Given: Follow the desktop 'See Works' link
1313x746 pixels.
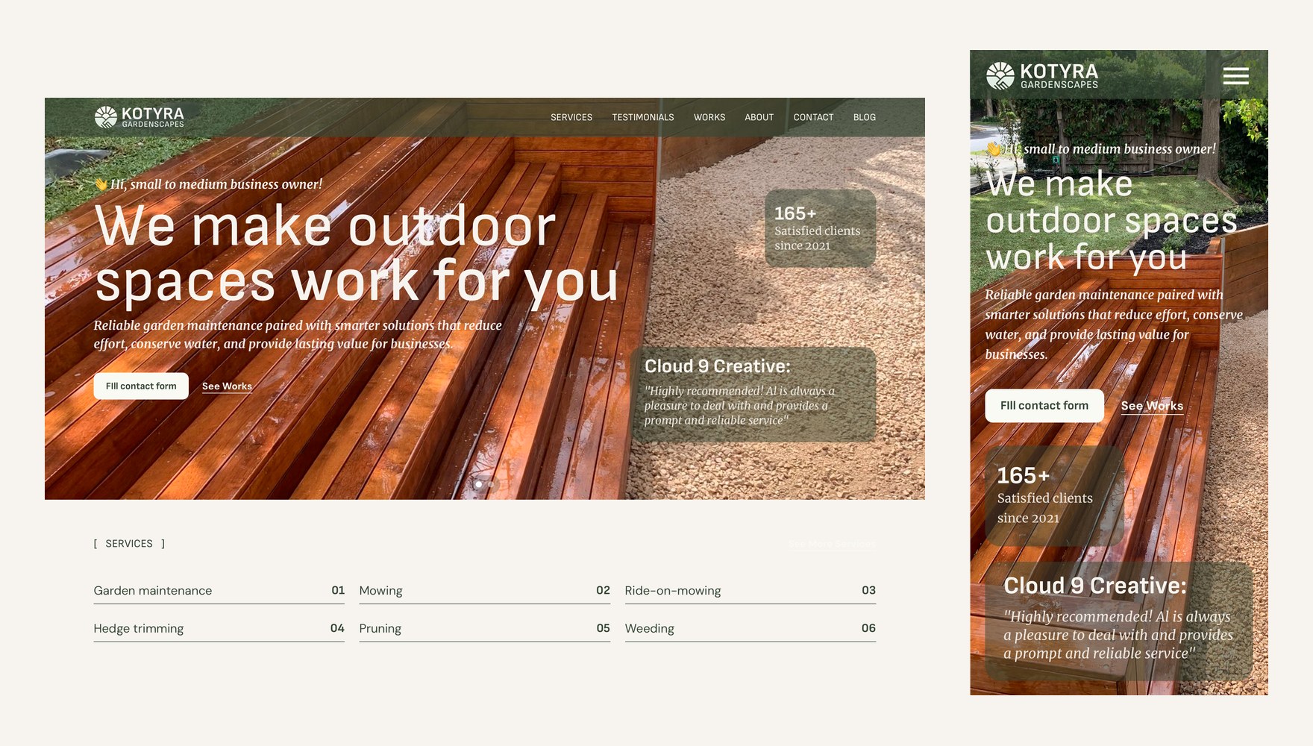Looking at the screenshot, I should click(x=227, y=386).
